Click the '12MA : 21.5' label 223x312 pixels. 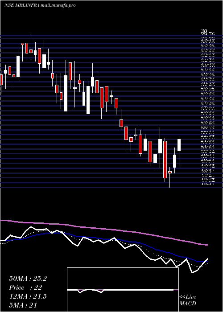click(x=28, y=296)
